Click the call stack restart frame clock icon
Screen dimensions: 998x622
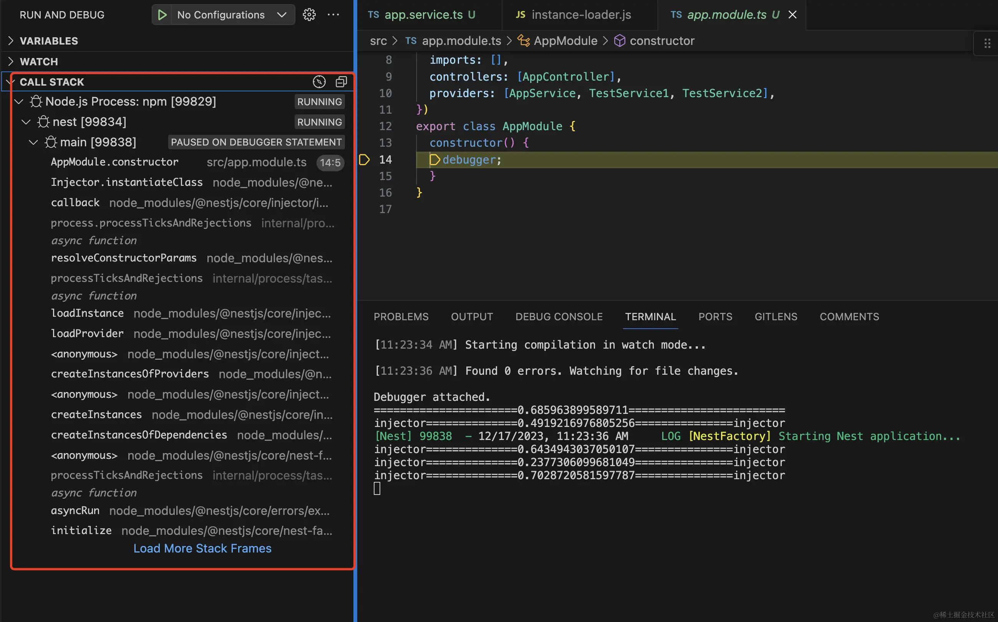pyautogui.click(x=319, y=82)
